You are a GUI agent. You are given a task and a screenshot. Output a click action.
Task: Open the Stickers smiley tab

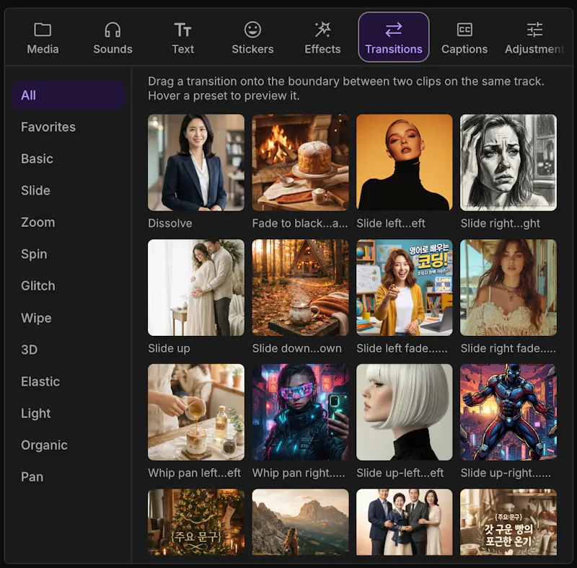pyautogui.click(x=253, y=38)
